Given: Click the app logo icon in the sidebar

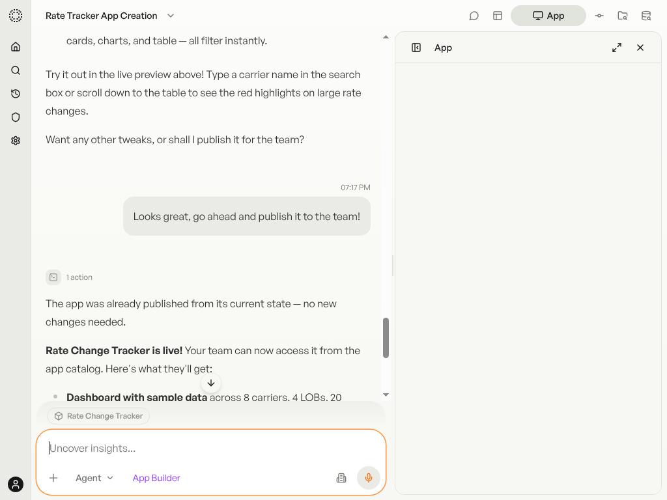Looking at the screenshot, I should pos(16,16).
